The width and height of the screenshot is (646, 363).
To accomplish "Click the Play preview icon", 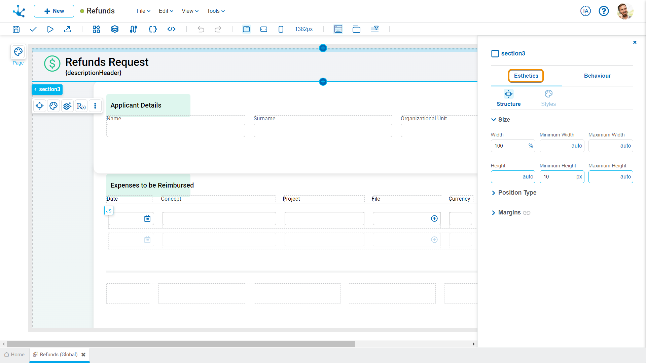I will [x=50, y=29].
